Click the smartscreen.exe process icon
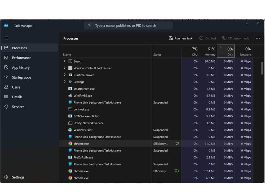This screenshot has width=265, height=194. pyautogui.click(x=70, y=89)
